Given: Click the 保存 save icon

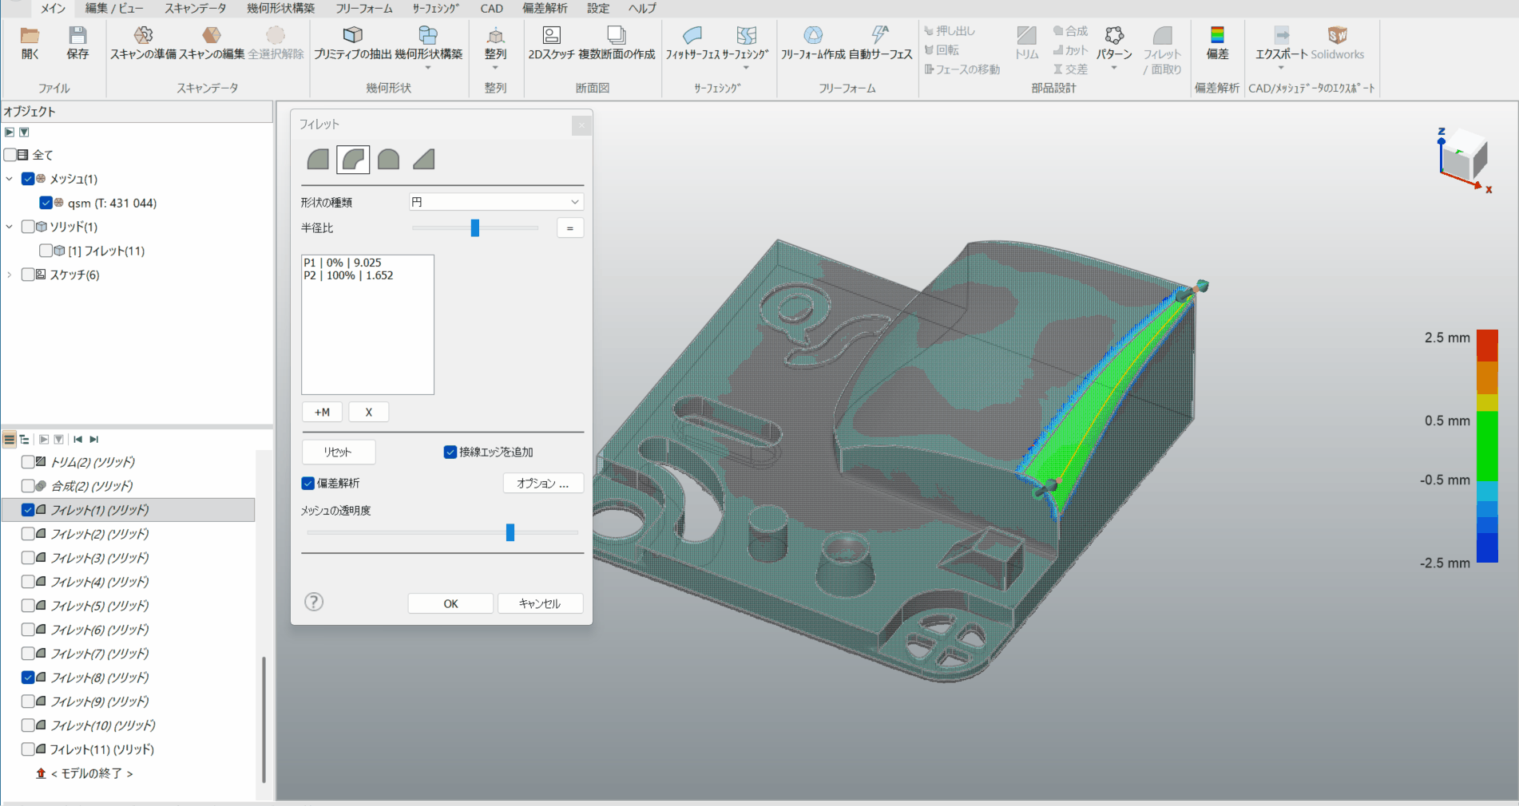Looking at the screenshot, I should (x=77, y=36).
